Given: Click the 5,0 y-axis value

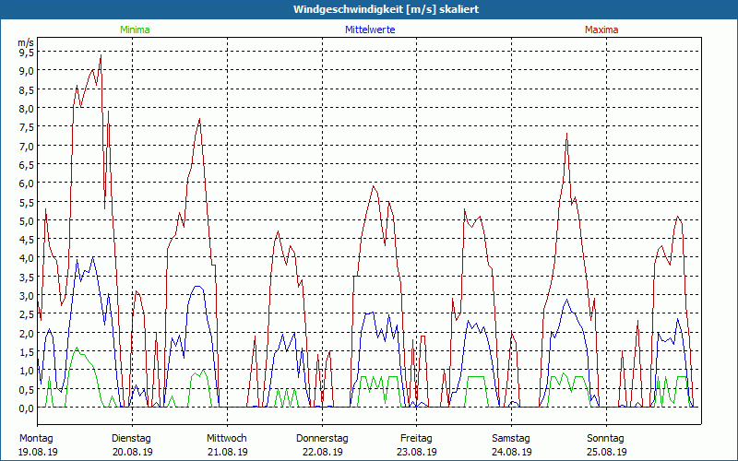Looking at the screenshot, I should pyautogui.click(x=27, y=220).
